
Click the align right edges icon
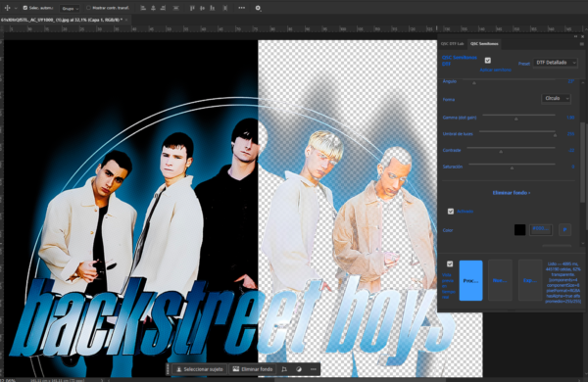[163, 8]
